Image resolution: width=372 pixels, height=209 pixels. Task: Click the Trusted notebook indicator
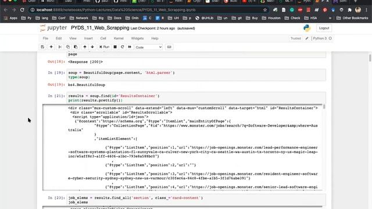point(296,38)
